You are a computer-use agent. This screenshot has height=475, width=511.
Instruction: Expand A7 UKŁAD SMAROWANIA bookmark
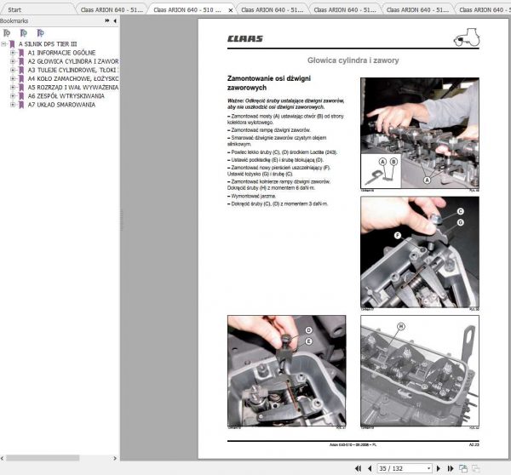[13, 105]
